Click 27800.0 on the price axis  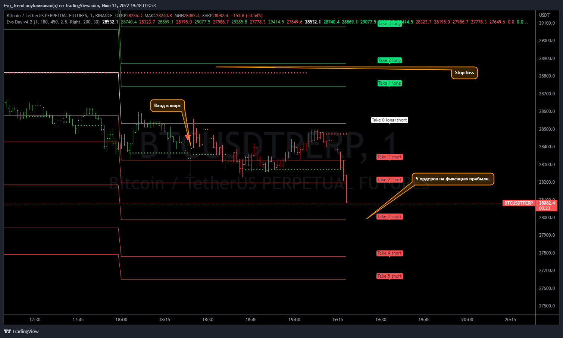coord(547,253)
